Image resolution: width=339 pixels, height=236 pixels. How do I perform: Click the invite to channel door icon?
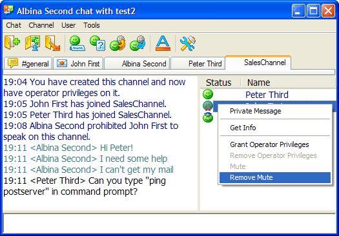point(32,43)
